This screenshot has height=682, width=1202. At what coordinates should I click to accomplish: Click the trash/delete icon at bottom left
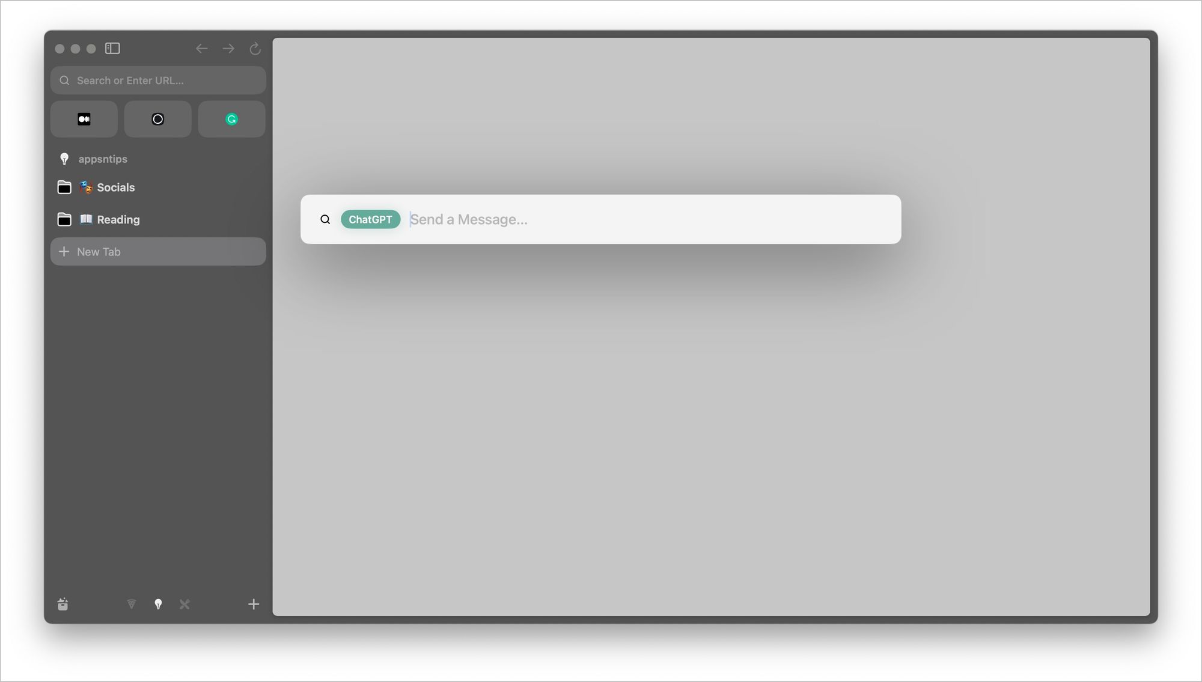[63, 603]
